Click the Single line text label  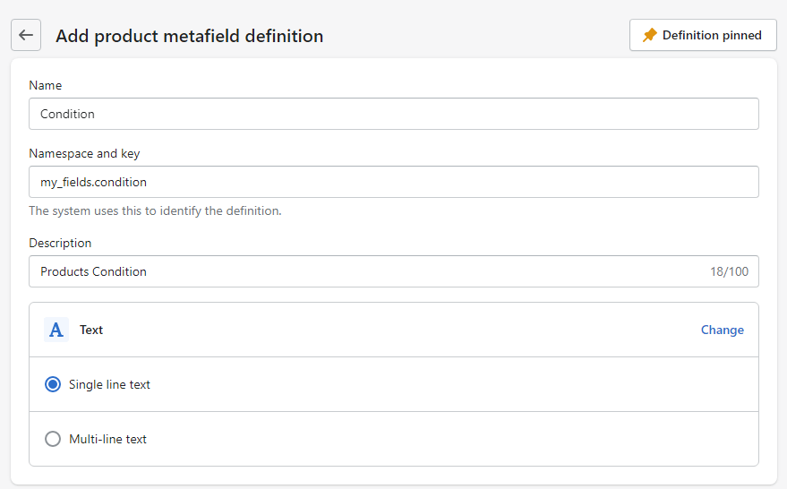point(109,384)
